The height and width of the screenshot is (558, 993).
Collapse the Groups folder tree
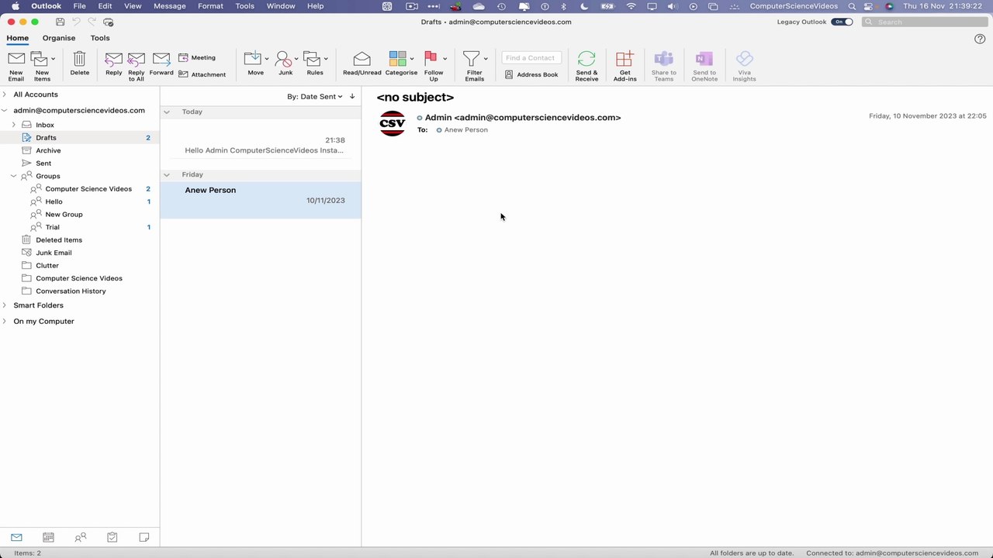coord(13,176)
